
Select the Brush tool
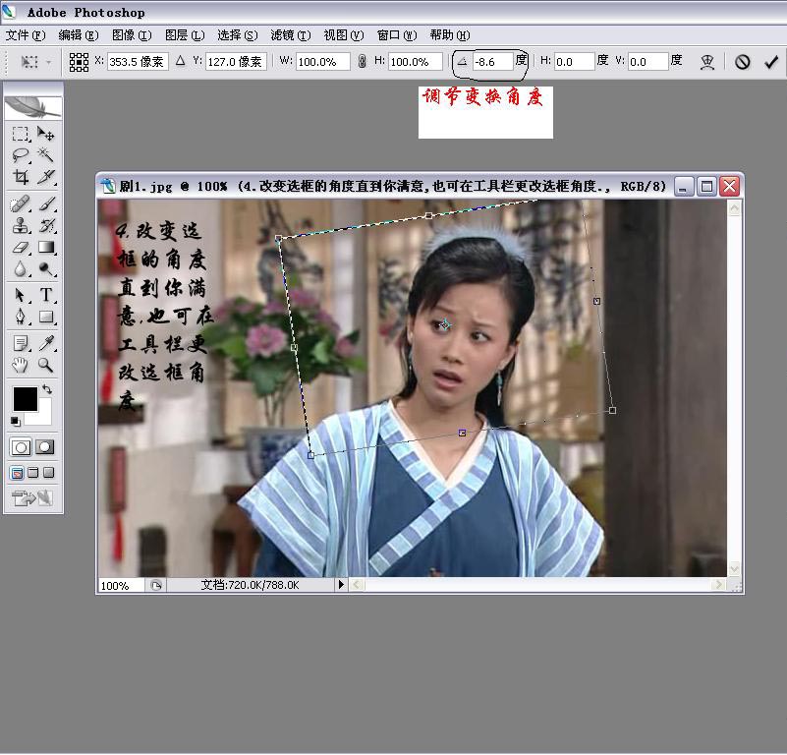click(45, 204)
